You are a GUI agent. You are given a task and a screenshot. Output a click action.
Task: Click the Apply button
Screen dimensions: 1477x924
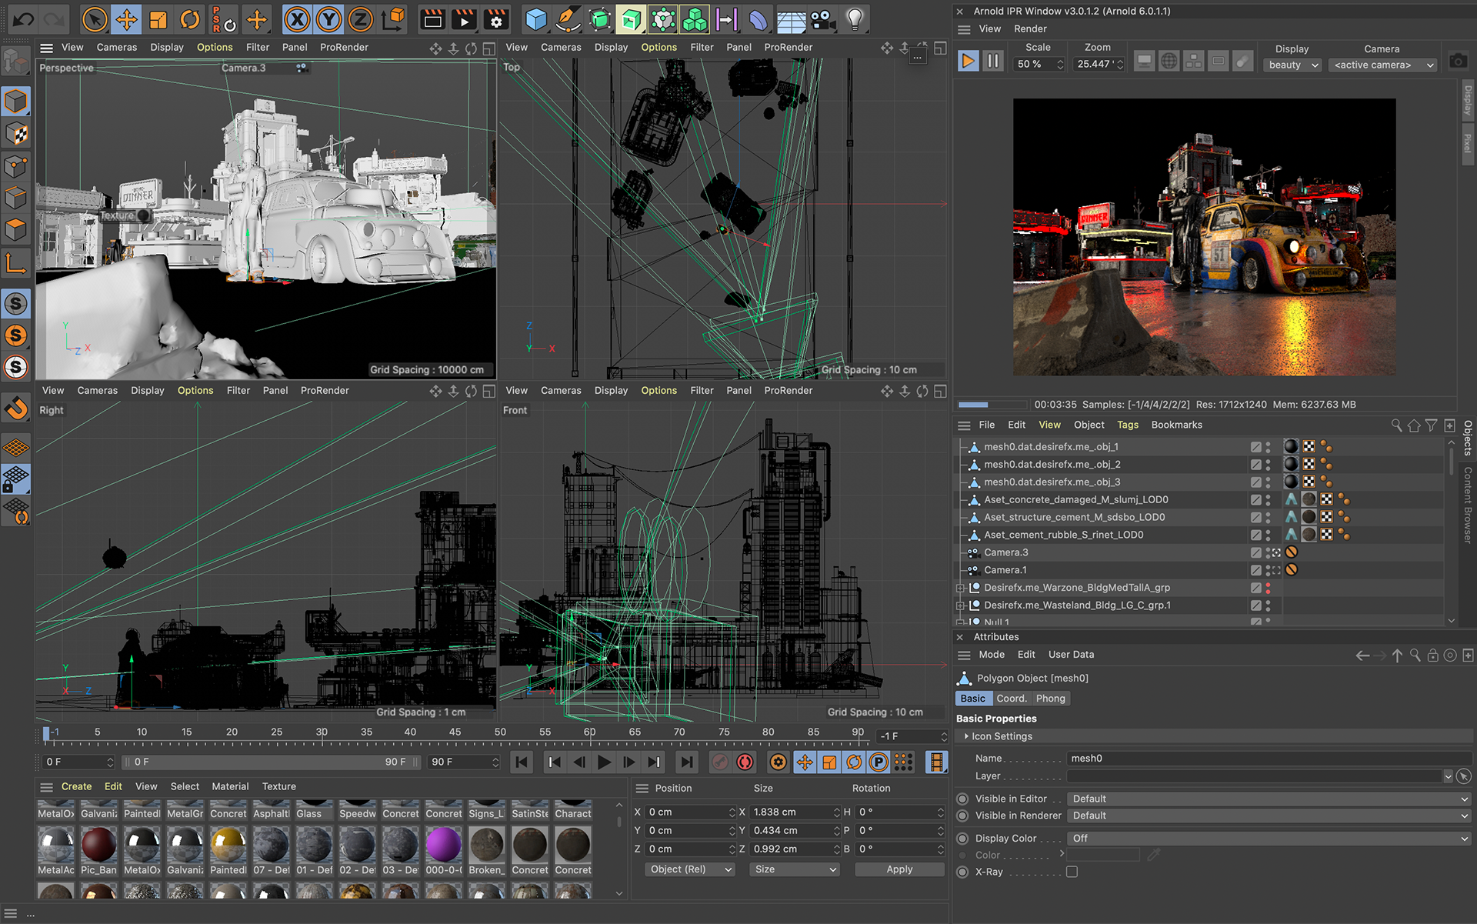[899, 869]
